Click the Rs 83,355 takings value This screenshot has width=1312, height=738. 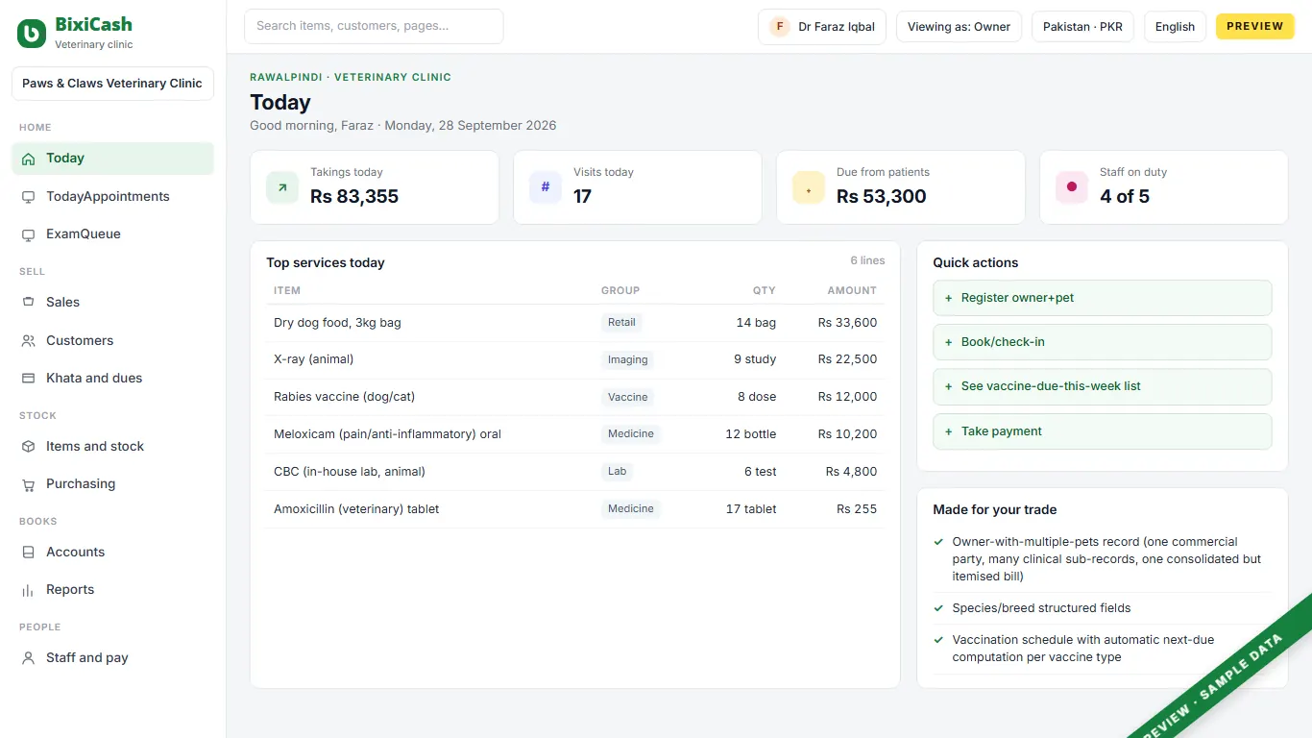[354, 197]
